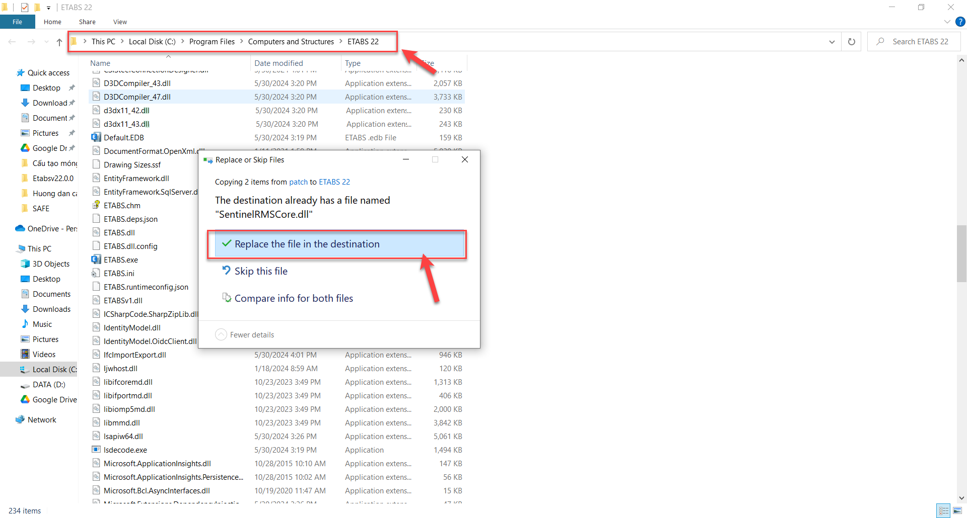The image size is (967, 518).
Task: Switch to details view layout button
Action: click(x=944, y=510)
